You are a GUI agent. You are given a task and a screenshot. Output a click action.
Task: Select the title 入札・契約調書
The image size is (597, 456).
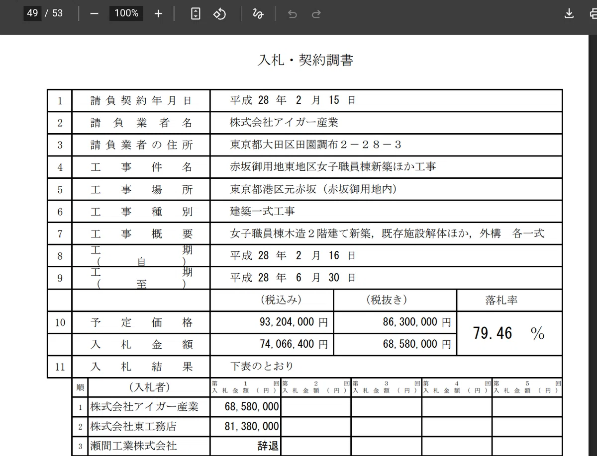coord(305,61)
